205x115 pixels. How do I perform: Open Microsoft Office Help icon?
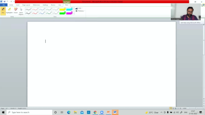click(204, 5)
